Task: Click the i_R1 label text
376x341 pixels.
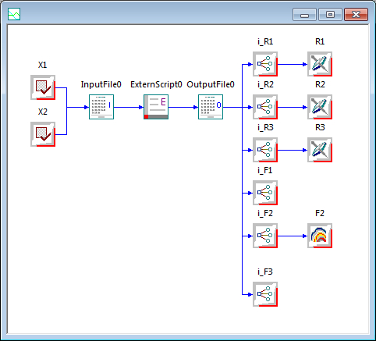Action: (265, 41)
